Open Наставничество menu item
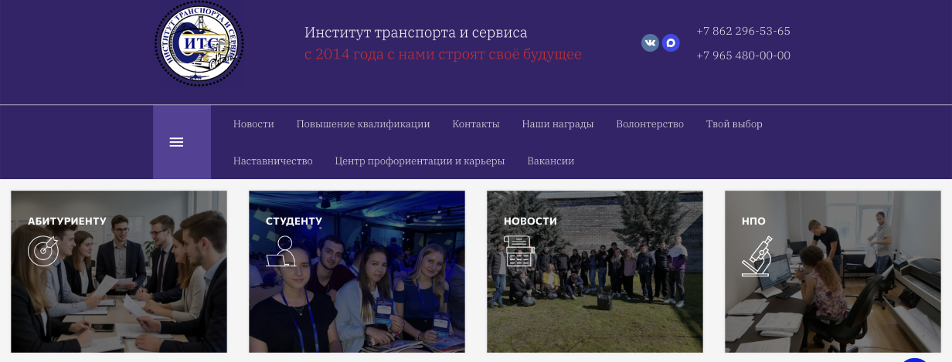This screenshot has height=362, width=952. [273, 161]
